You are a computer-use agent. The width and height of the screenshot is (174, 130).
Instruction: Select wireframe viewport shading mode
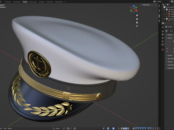tap(121, 129)
